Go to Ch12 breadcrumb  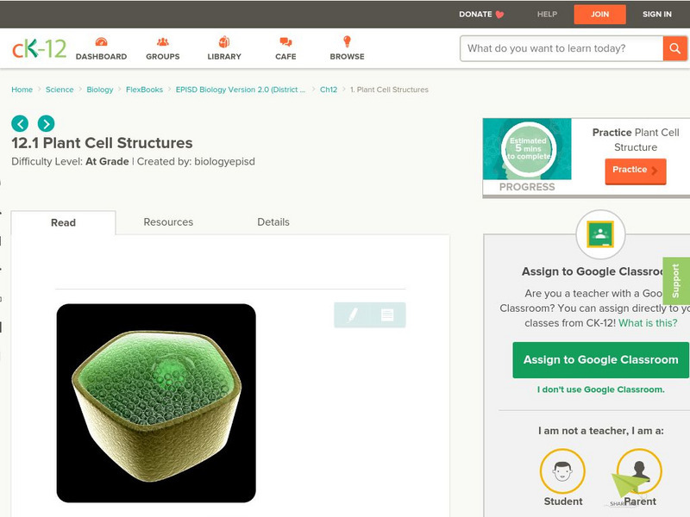pyautogui.click(x=329, y=90)
